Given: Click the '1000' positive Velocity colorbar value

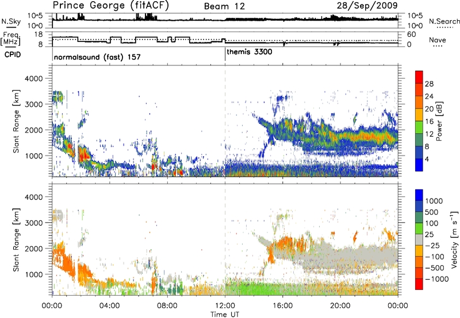Looking at the screenshot, I should point(434,201).
